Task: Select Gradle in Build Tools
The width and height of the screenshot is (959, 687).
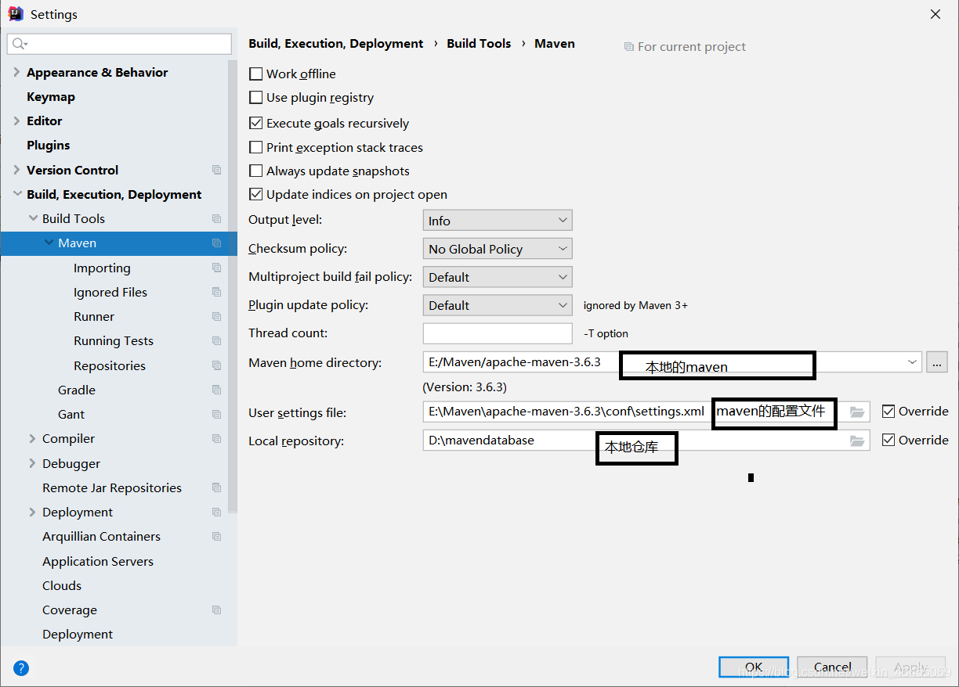Action: (77, 390)
